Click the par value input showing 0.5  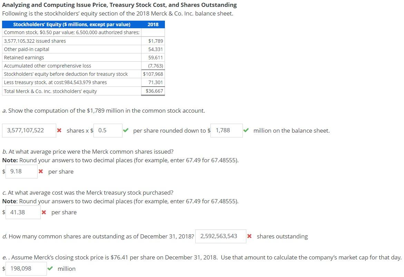(108, 130)
